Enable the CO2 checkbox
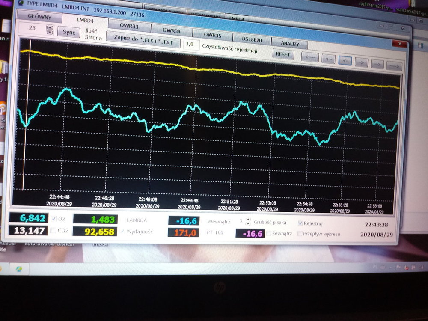The width and height of the screenshot is (428, 321). click(x=54, y=231)
